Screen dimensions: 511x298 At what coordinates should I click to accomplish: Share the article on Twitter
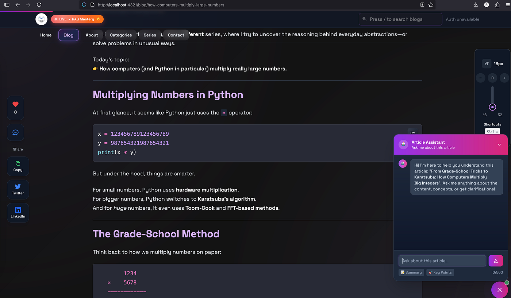[x=18, y=189]
